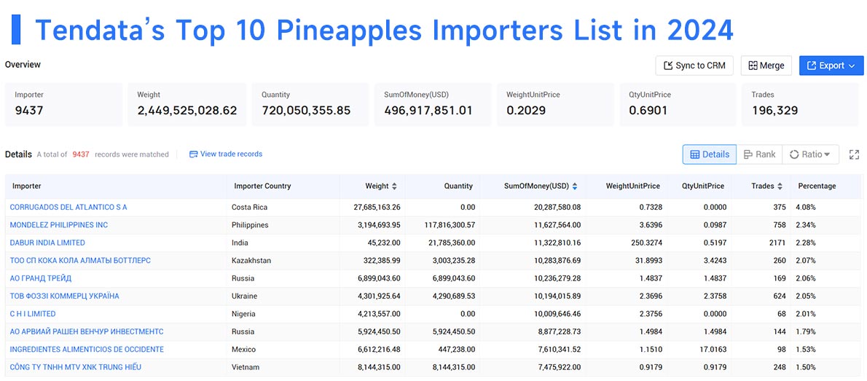Image resolution: width=867 pixels, height=381 pixels.
Task: Select the Costa Rica country cell
Action: coord(248,207)
